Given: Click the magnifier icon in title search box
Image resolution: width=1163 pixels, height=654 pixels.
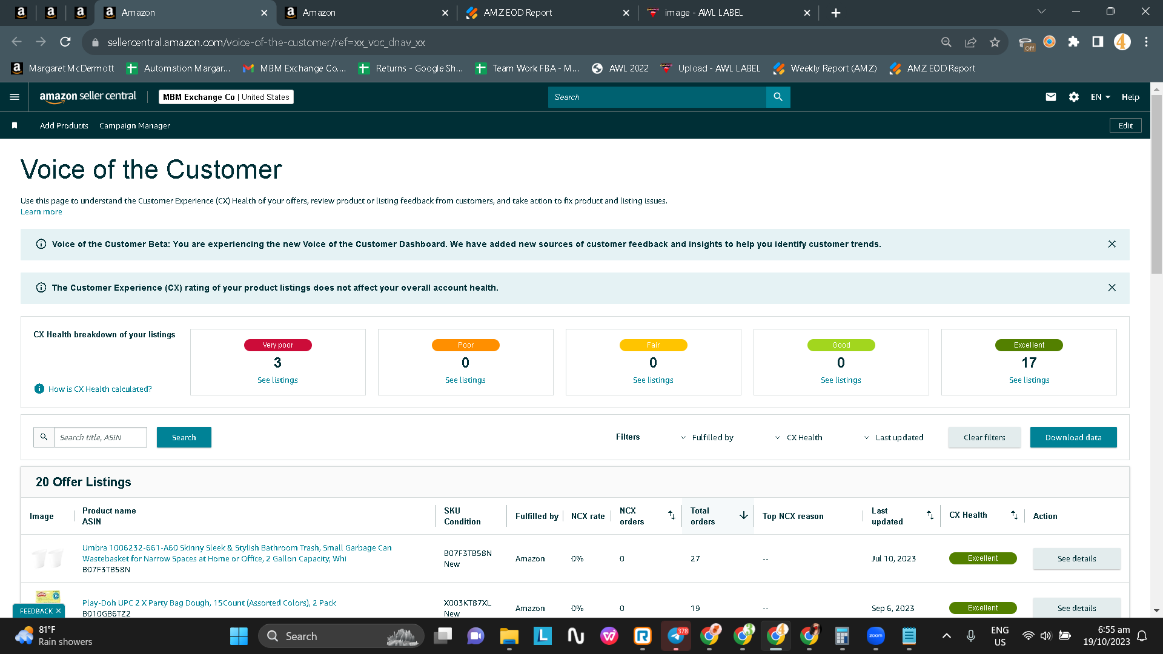Looking at the screenshot, I should 44,437.
